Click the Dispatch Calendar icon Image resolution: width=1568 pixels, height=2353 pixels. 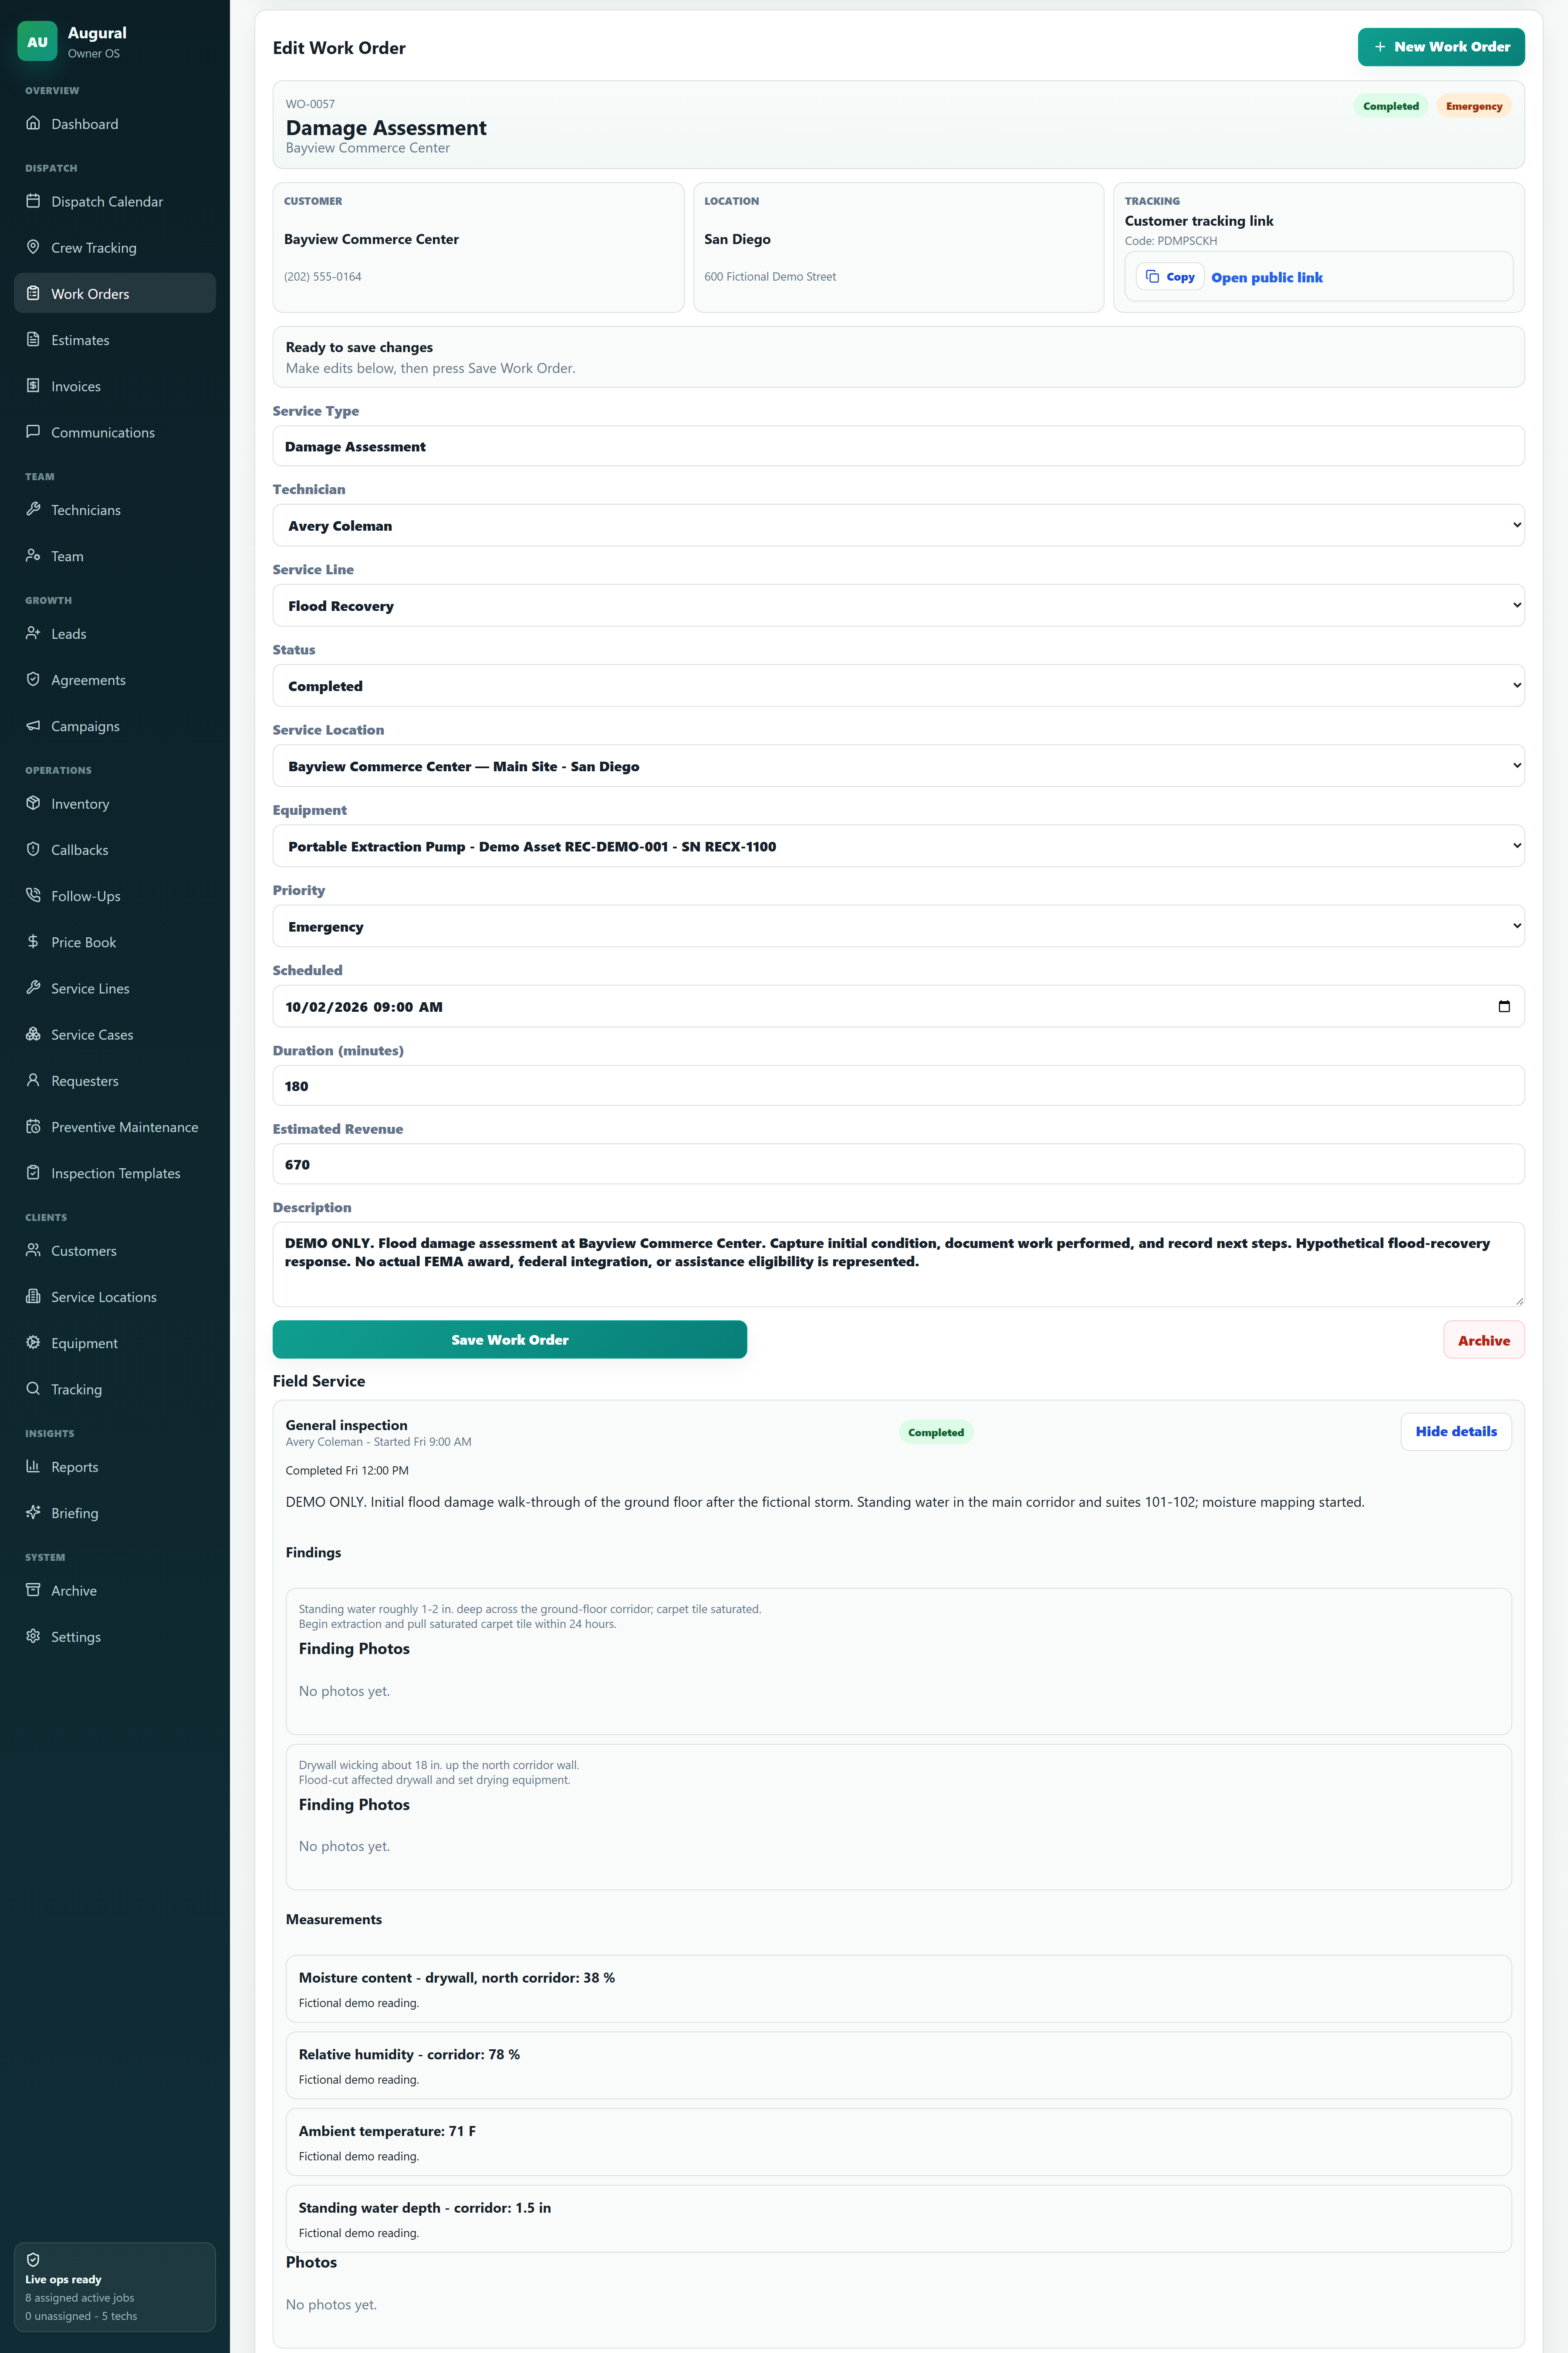[x=33, y=201]
